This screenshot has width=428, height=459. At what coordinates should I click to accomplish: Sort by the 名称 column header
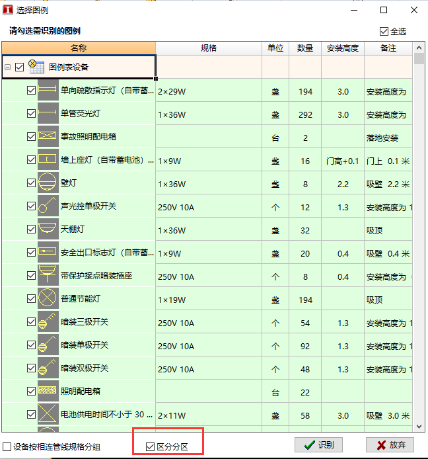click(x=79, y=48)
